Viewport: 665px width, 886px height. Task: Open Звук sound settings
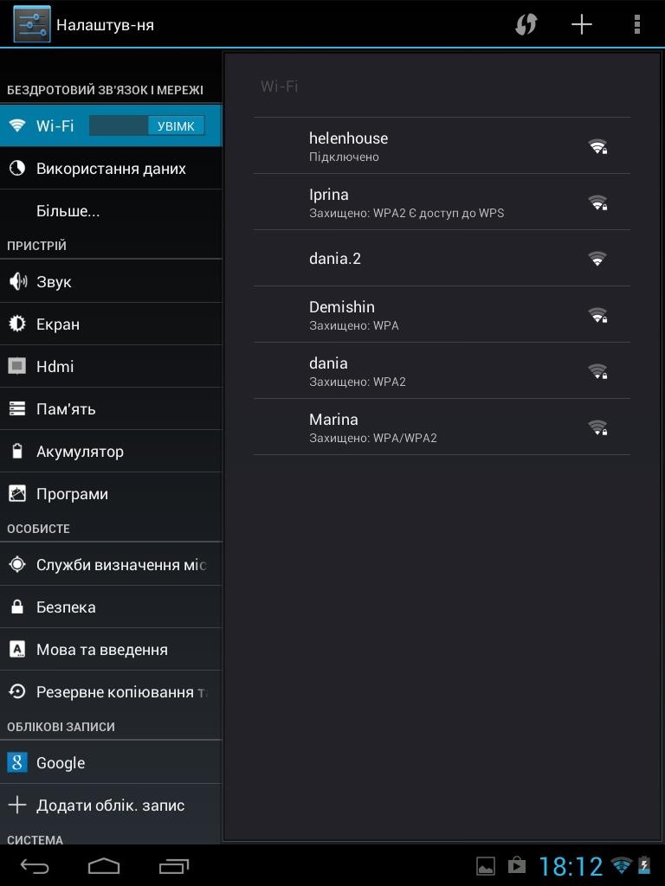tap(54, 282)
